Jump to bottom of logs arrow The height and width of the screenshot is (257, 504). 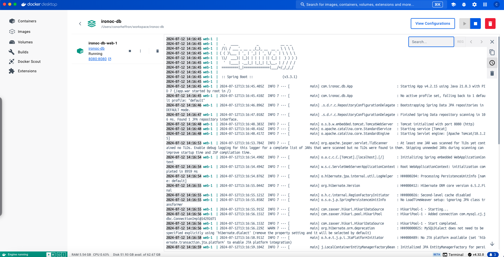click(x=492, y=244)
